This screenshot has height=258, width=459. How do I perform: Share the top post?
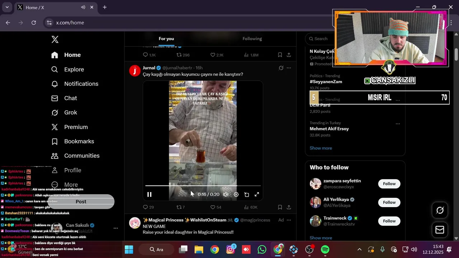[x=289, y=55]
